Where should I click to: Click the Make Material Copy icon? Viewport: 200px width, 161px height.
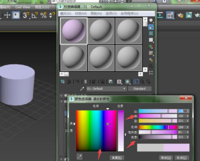(94, 82)
